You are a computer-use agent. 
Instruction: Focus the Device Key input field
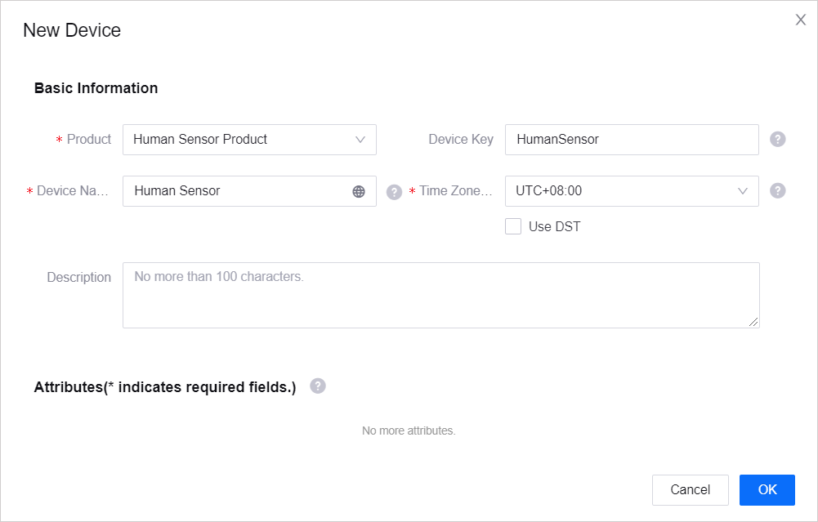[x=632, y=139]
